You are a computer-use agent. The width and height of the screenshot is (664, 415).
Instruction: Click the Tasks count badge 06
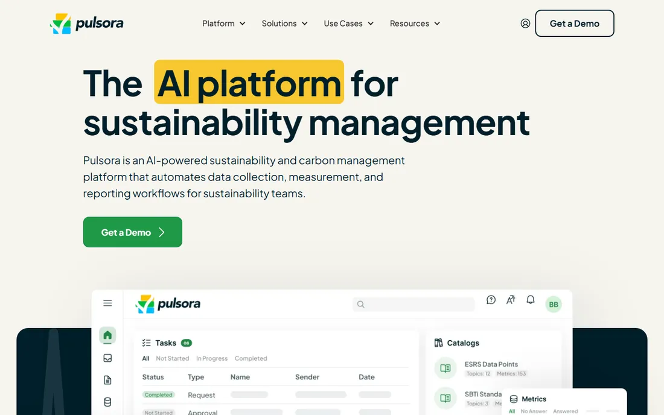(x=187, y=343)
